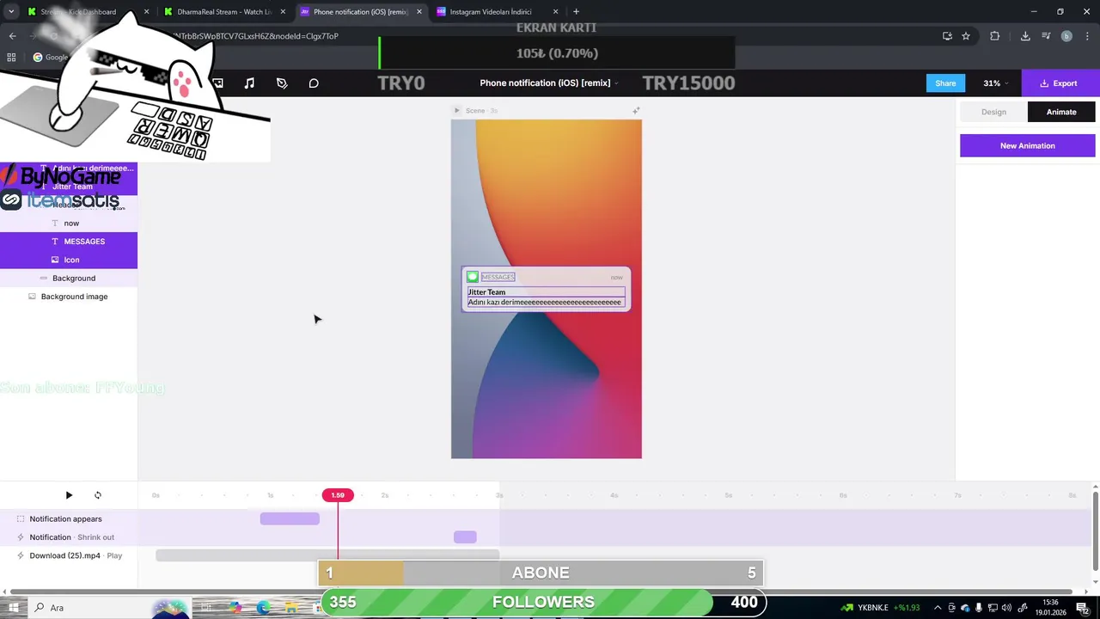Click the Notification appears animation block on the timeline

click(290, 518)
